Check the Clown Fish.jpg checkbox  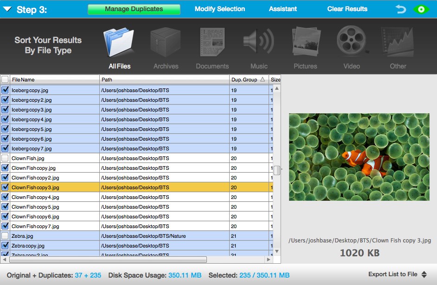pos(5,158)
